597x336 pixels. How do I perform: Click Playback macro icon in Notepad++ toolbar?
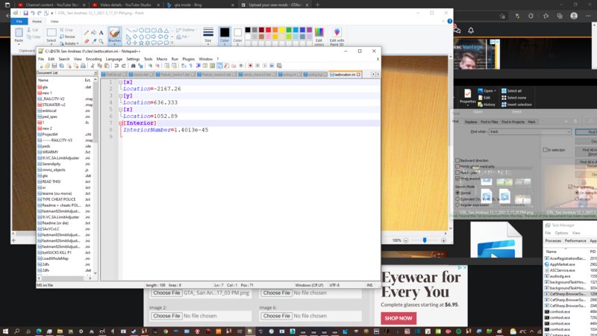coord(265,66)
